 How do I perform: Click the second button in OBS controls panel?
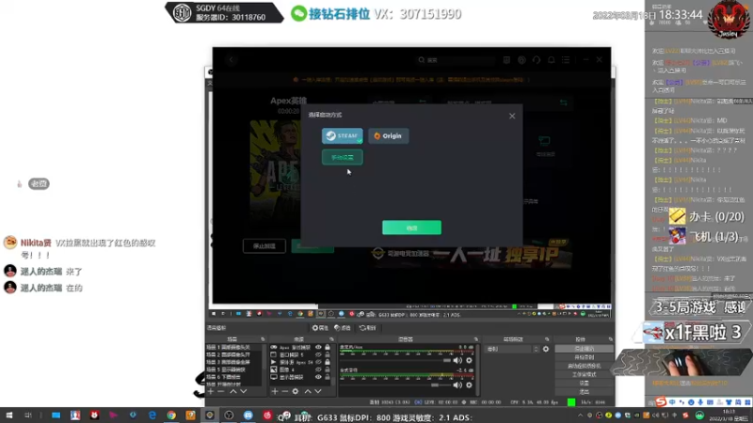pos(584,357)
